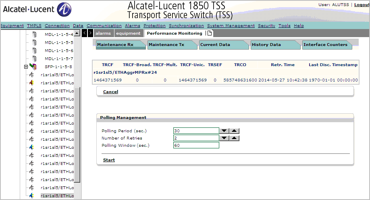The image size is (370, 200).
Task: Open the Maintenance Rx tab
Action: click(x=121, y=45)
